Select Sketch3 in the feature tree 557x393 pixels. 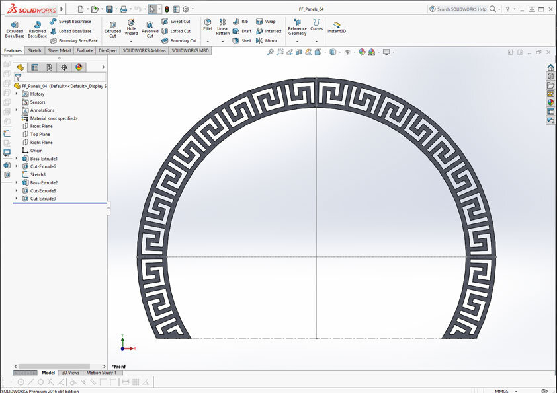point(34,174)
